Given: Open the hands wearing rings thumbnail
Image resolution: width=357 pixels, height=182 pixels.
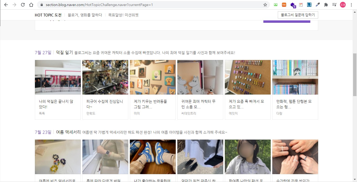Looking at the screenshot, I should 295,157.
